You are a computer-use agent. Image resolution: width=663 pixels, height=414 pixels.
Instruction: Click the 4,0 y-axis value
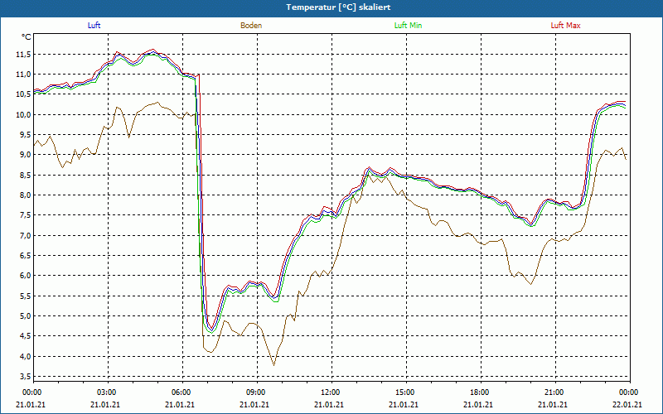point(25,356)
